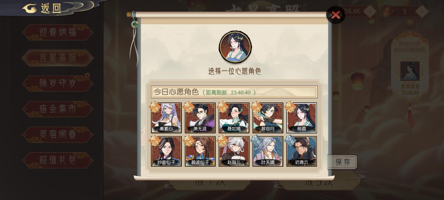Click the selected wish character circular avatar
444x200 pixels.
(x=235, y=47)
